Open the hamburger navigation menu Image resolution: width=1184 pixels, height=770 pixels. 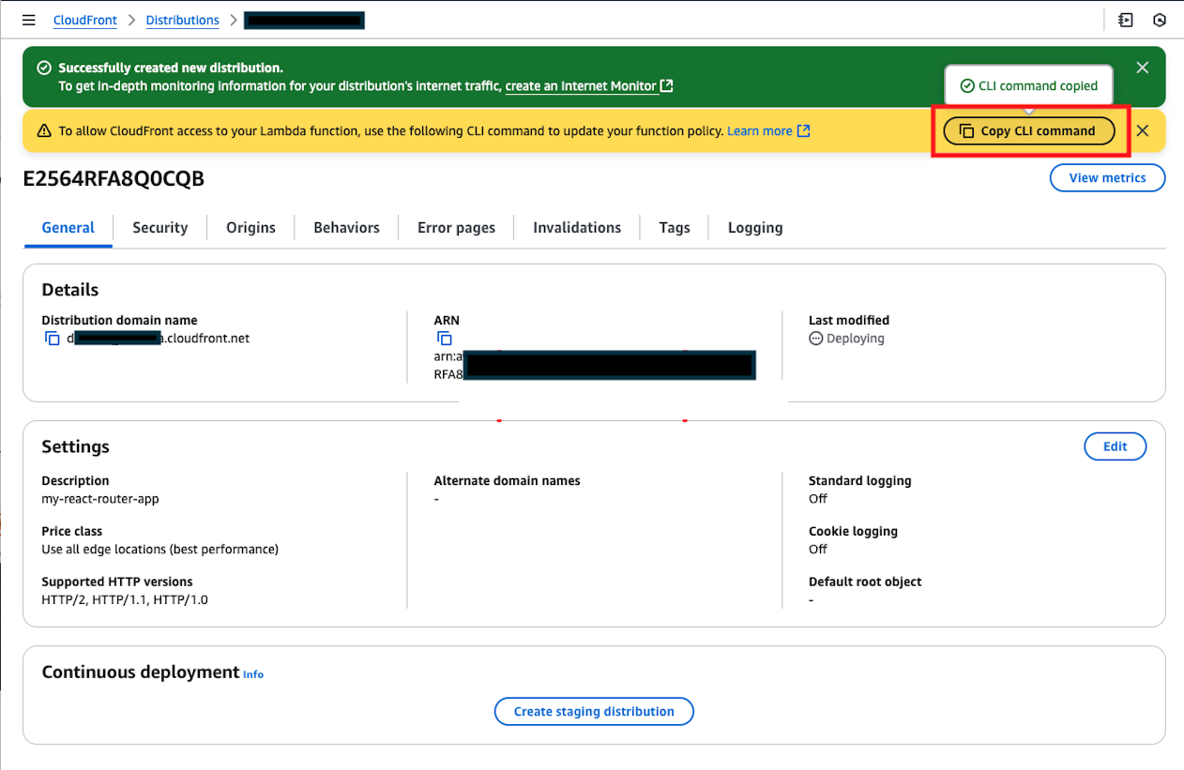point(29,20)
